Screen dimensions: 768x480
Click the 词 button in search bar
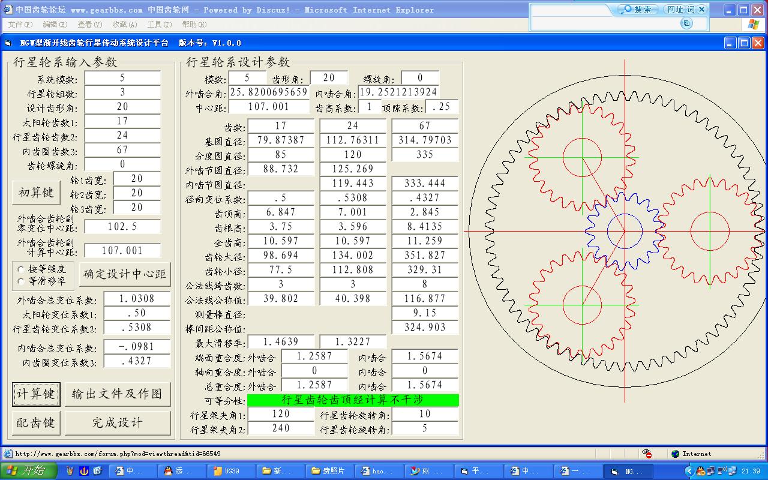point(691,10)
